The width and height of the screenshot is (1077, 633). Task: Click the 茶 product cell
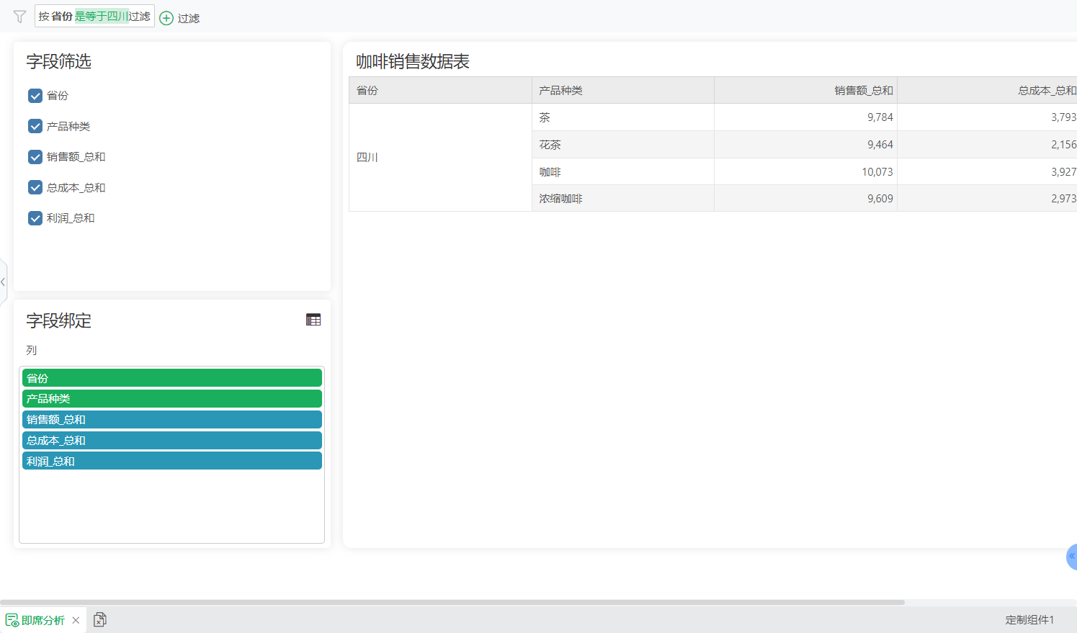[623, 117]
